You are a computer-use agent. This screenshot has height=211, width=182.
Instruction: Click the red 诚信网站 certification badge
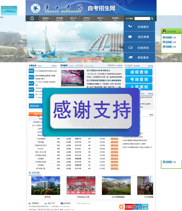pos(126,207)
